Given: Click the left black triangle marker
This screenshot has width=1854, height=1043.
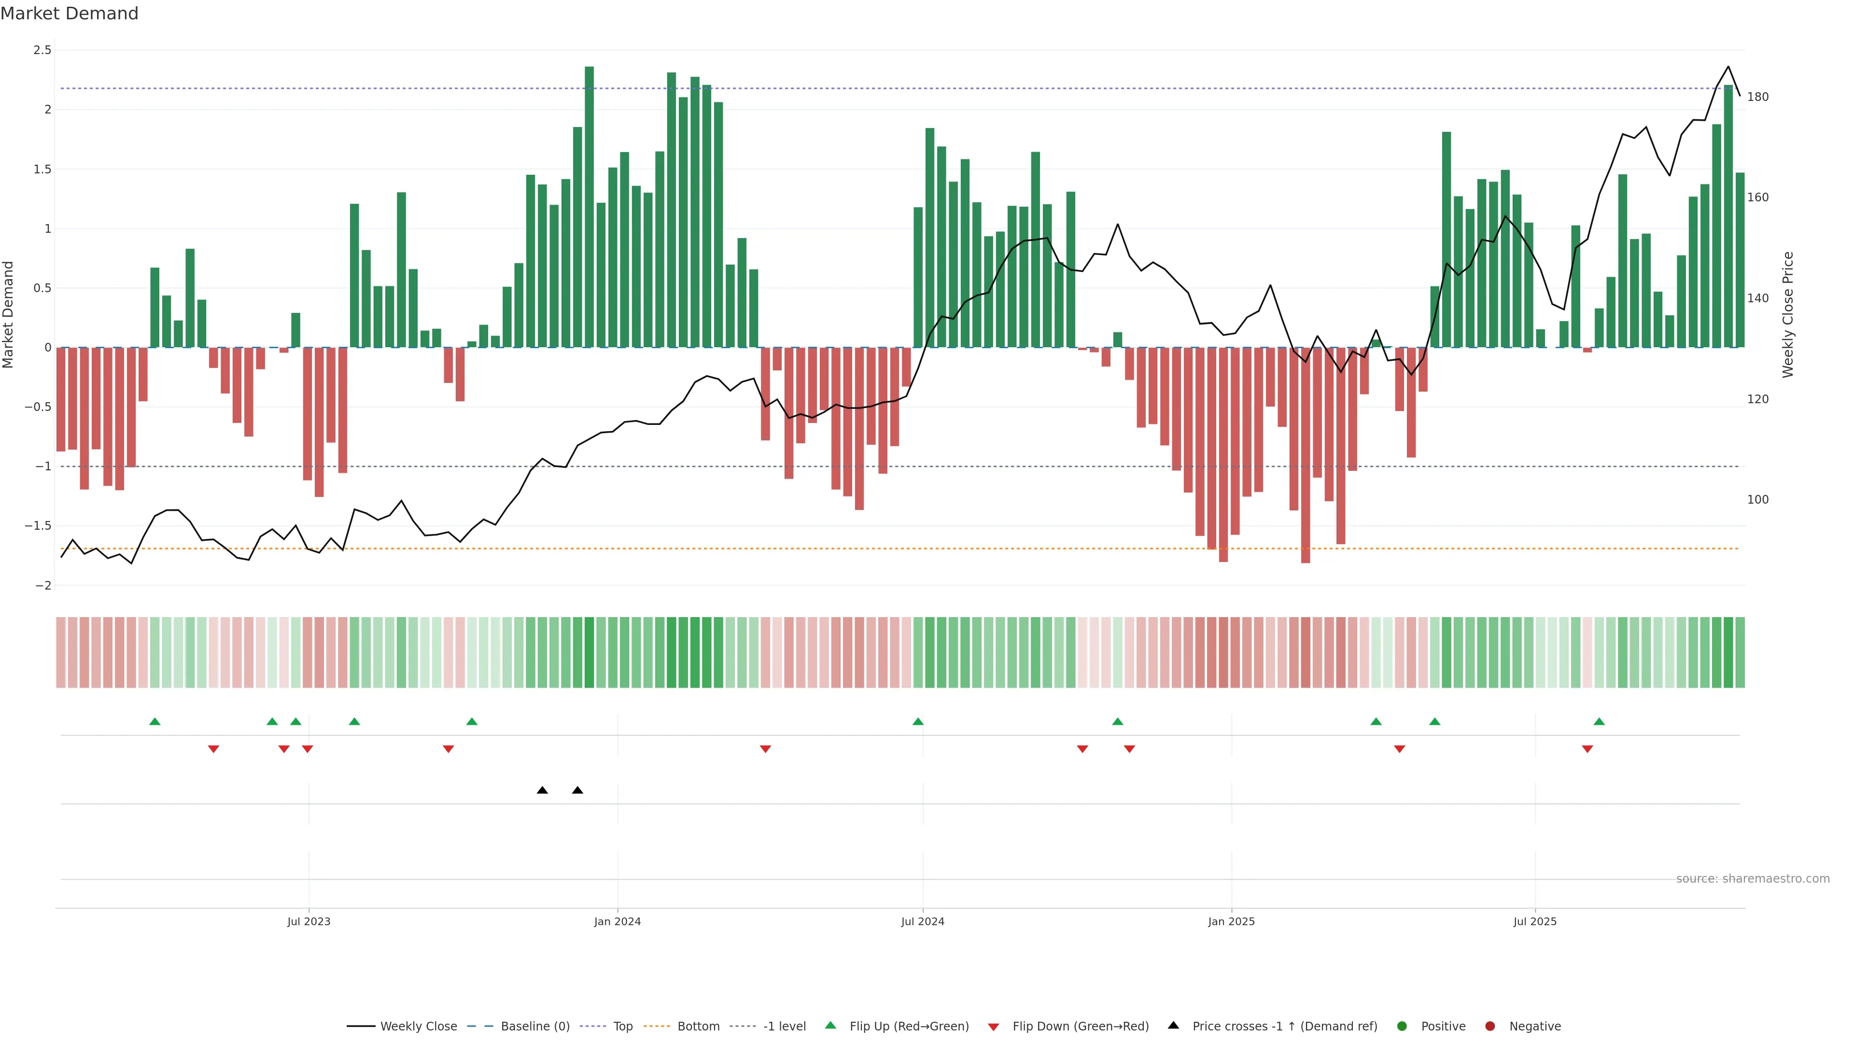Looking at the screenshot, I should (543, 790).
